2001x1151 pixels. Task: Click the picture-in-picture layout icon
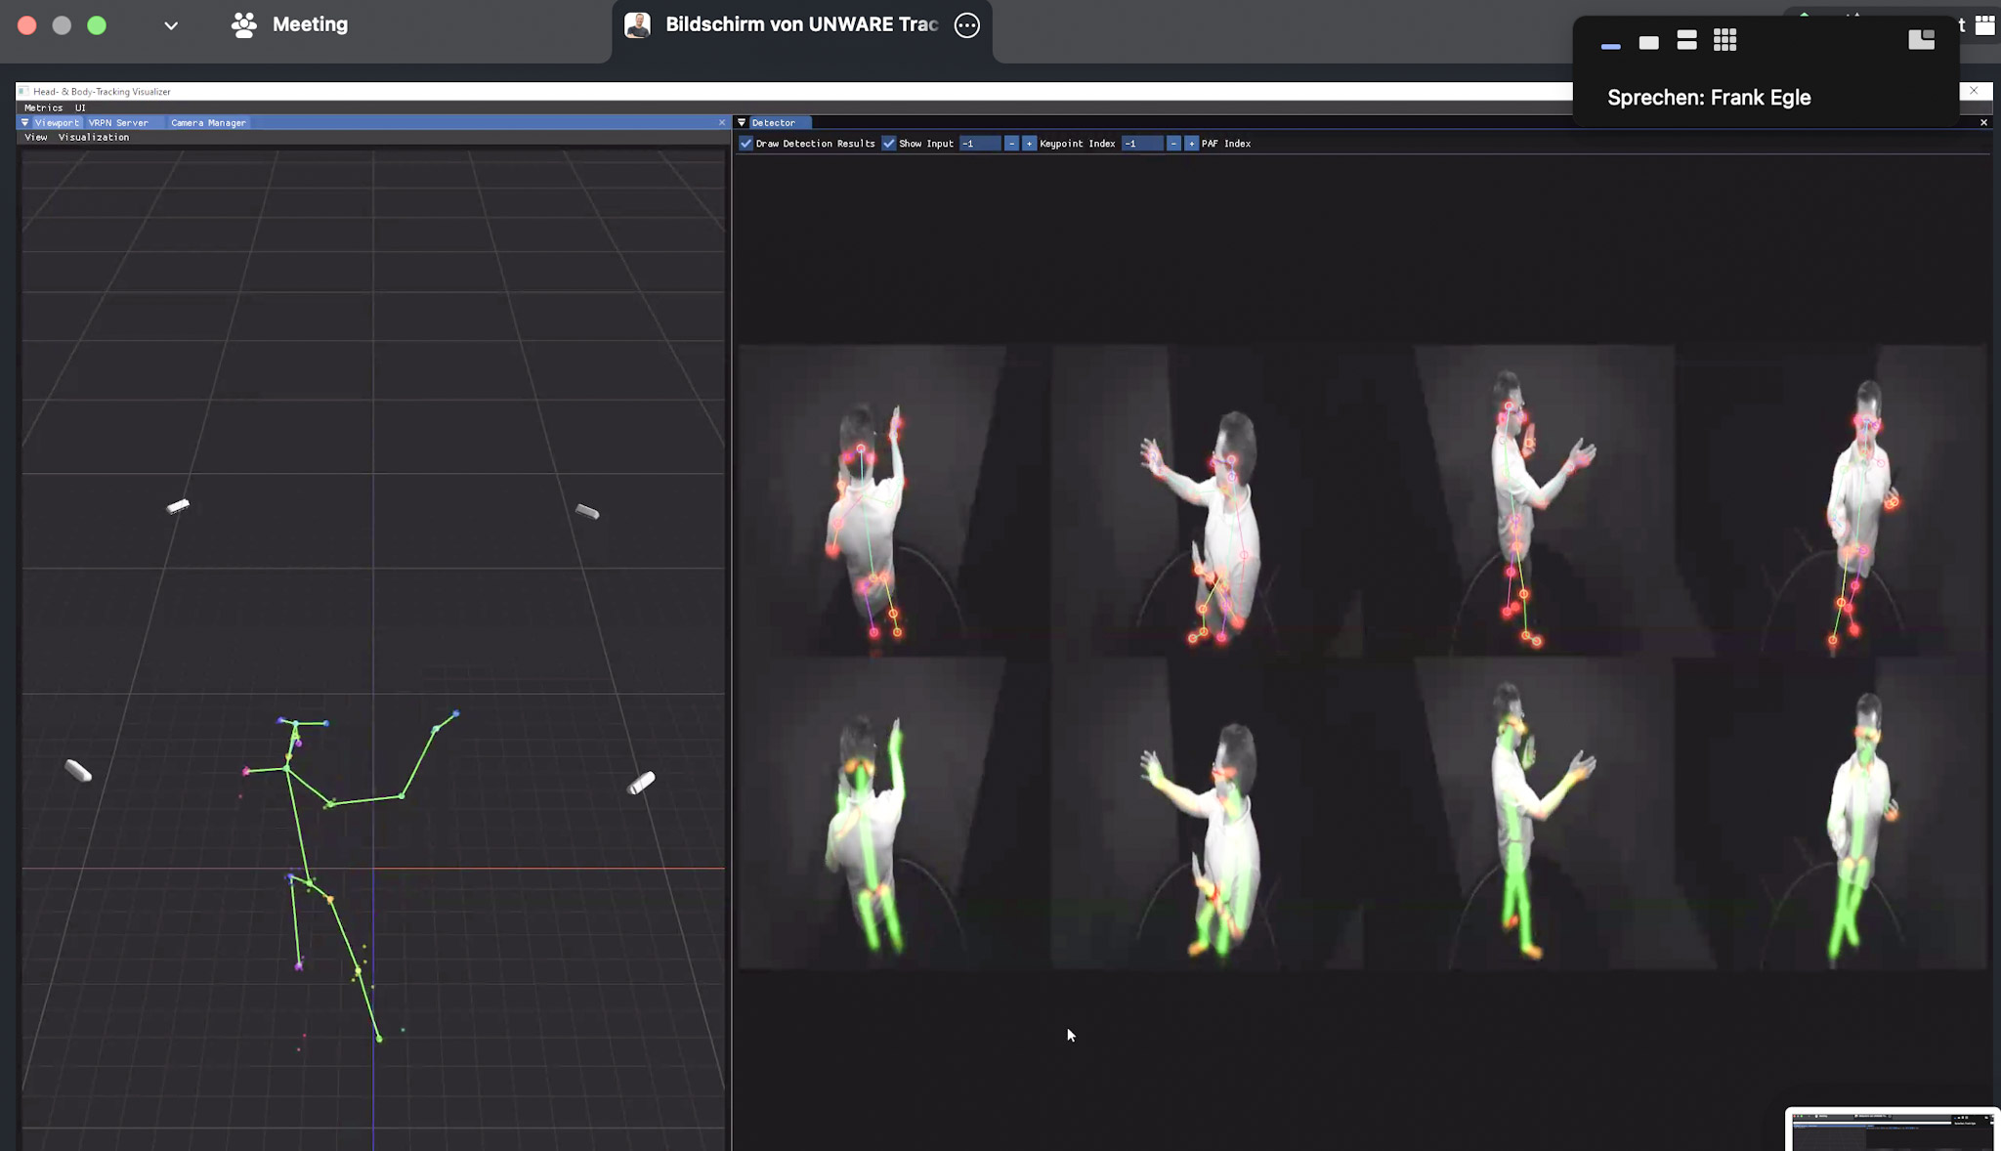(x=1921, y=39)
